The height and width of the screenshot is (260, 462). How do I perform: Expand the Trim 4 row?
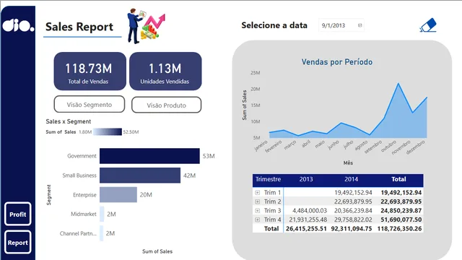click(x=258, y=220)
